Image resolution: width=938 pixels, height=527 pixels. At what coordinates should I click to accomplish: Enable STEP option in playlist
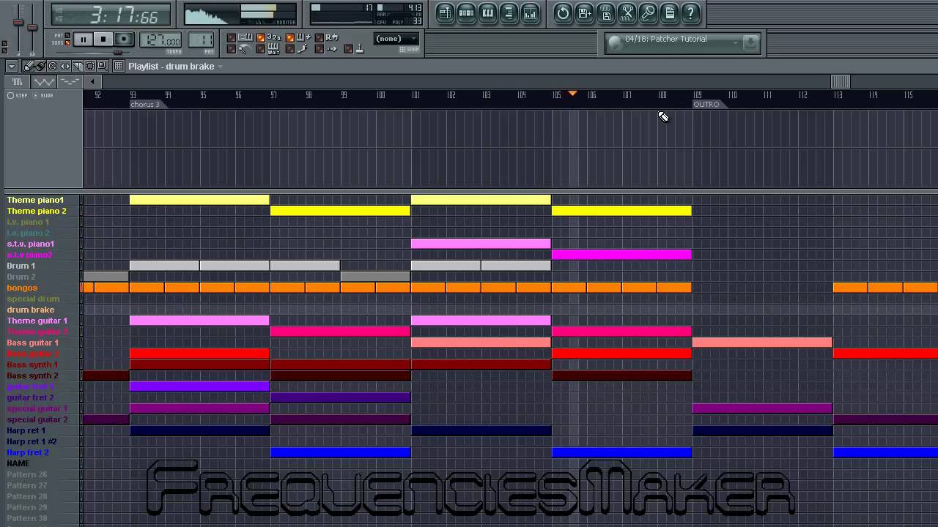click(18, 95)
